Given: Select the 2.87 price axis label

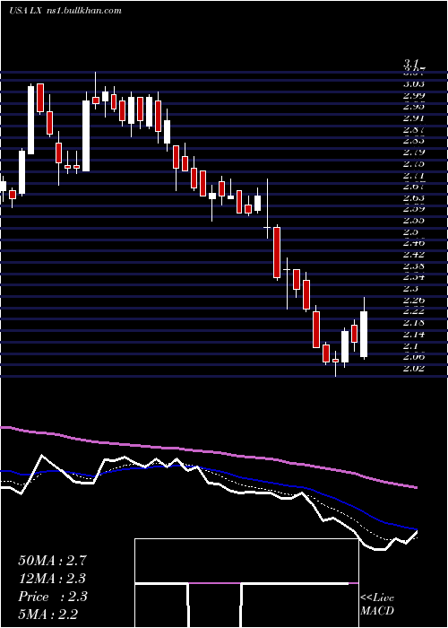Looking at the screenshot, I should (414, 129).
